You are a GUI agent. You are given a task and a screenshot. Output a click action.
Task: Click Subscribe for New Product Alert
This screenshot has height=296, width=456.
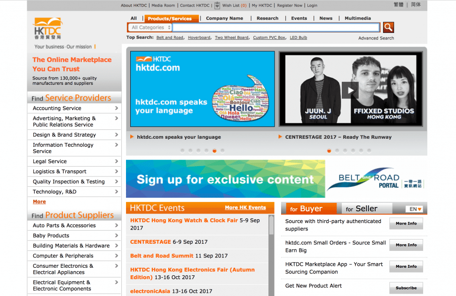click(406, 288)
